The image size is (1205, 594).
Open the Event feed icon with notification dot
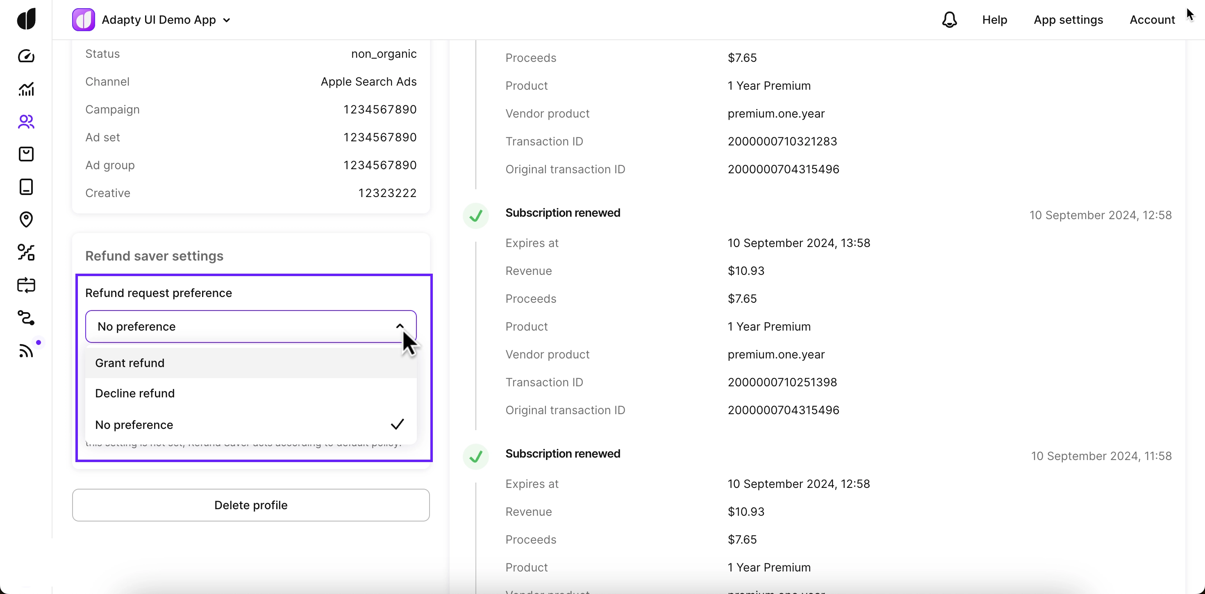[27, 351]
